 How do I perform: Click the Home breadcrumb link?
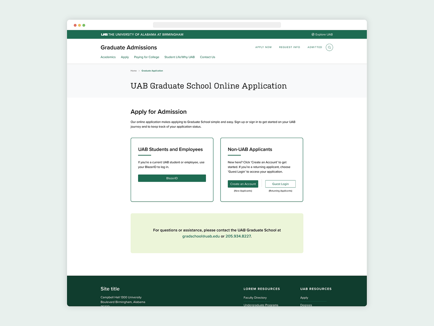point(133,71)
